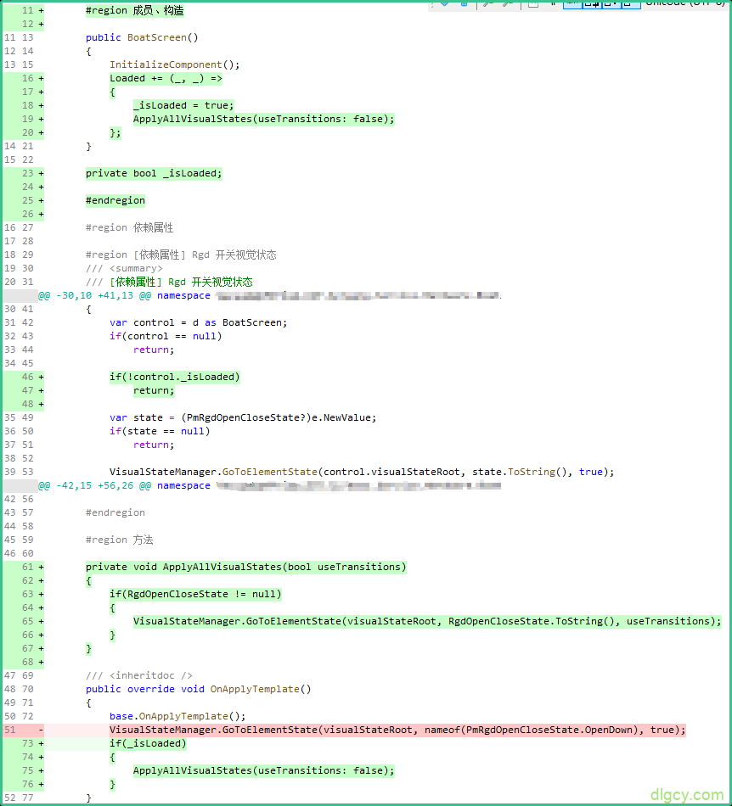This screenshot has height=806, width=732.
Task: Click the '#region 成员、构造' line
Action: click(x=134, y=10)
